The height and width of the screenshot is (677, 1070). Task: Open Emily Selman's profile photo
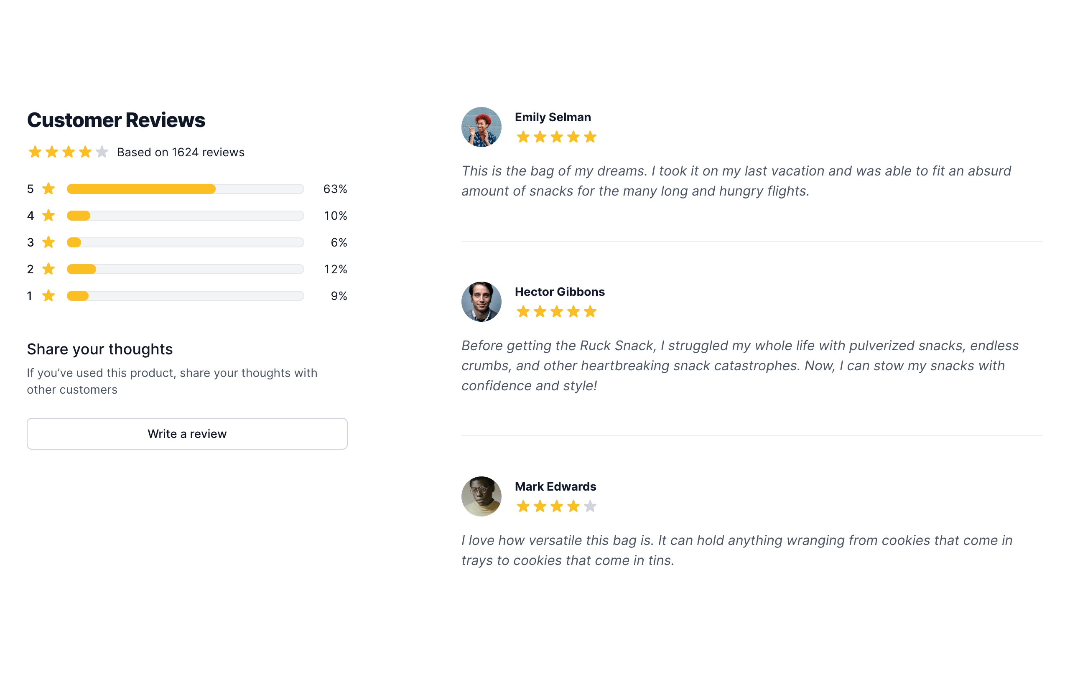(x=481, y=127)
